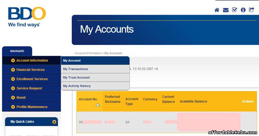
Task: Go to the Home icon
Action: pos(217,10)
